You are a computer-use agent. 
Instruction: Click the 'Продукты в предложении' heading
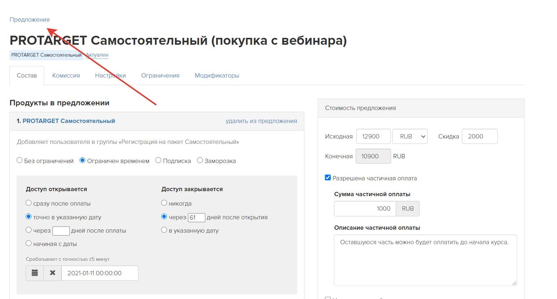[x=60, y=103]
